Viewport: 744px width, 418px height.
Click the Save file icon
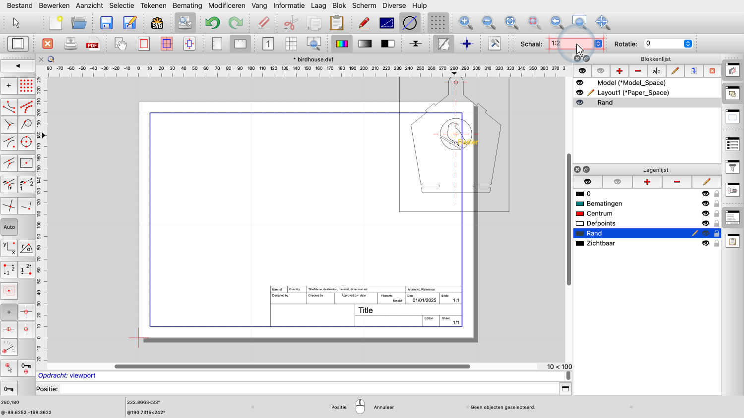[x=106, y=23]
